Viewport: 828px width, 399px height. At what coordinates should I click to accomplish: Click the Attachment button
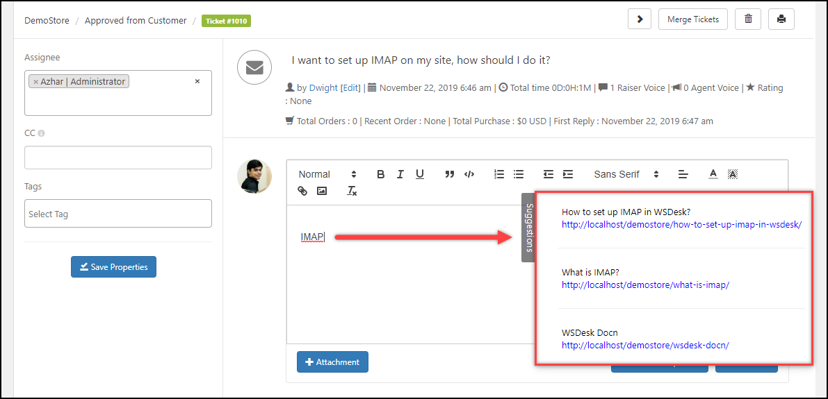332,362
